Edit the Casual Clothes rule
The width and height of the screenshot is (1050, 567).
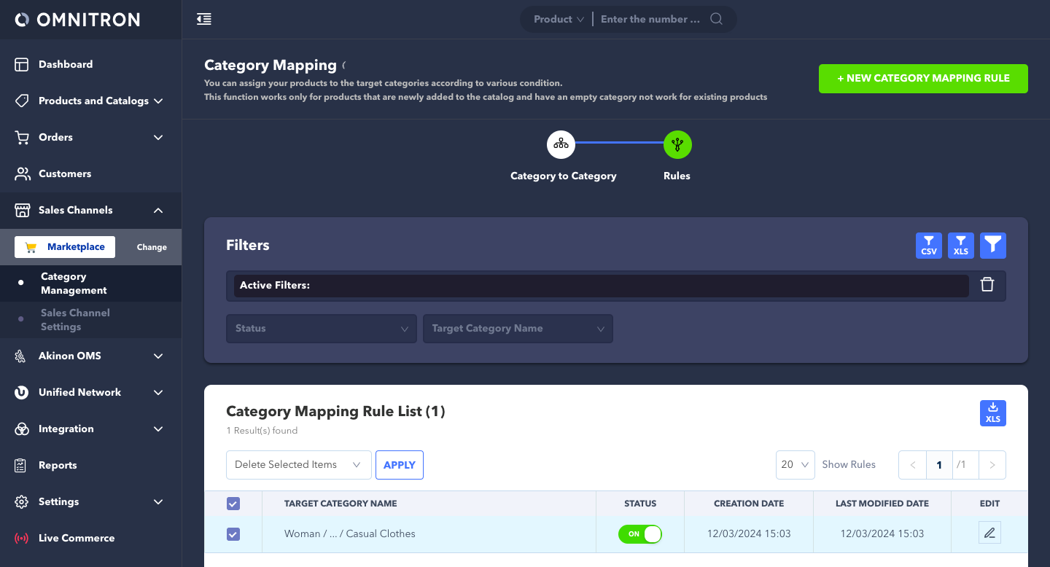click(x=989, y=533)
